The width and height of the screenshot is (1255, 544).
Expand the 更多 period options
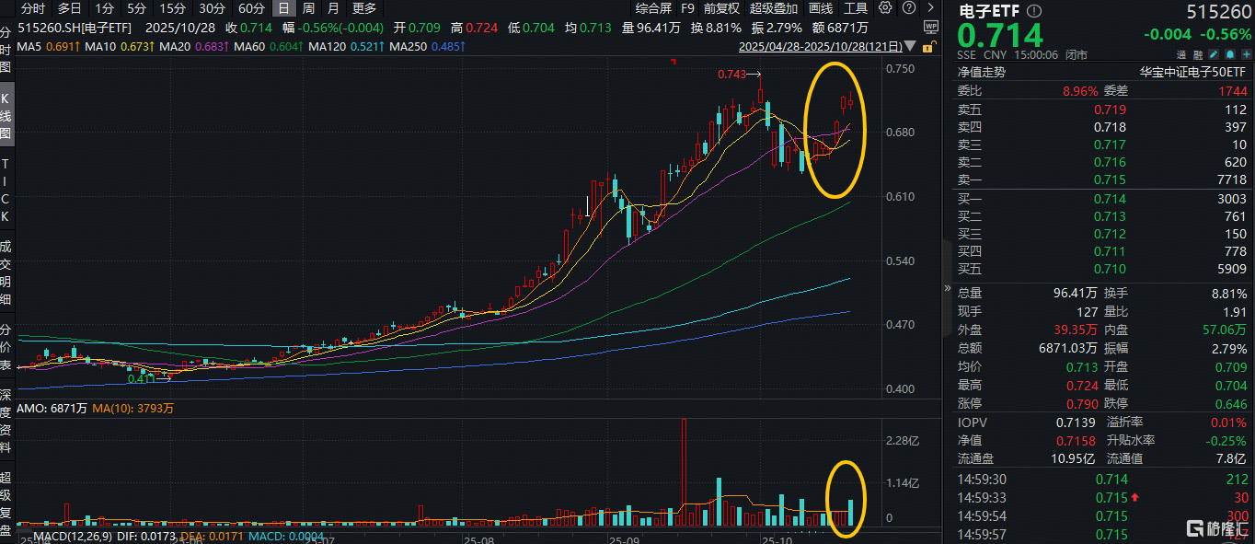click(364, 8)
